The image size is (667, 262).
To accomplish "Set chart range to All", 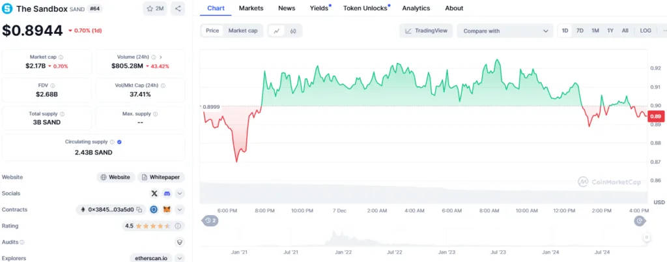I will (625, 31).
